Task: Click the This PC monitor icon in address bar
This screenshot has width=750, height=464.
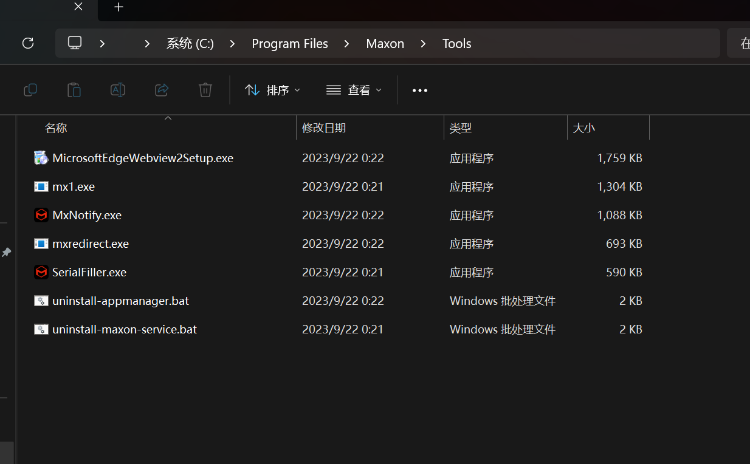Action: [x=75, y=43]
